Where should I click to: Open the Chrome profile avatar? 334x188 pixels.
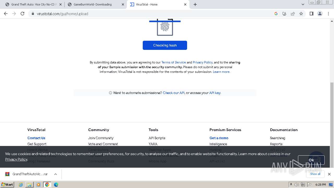coord(320,14)
